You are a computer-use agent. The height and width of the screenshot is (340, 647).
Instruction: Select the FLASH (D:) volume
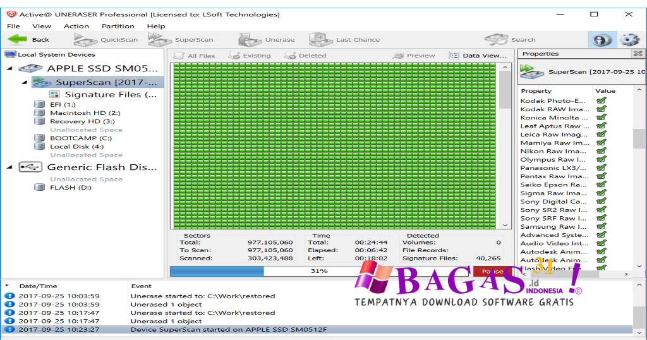point(63,187)
